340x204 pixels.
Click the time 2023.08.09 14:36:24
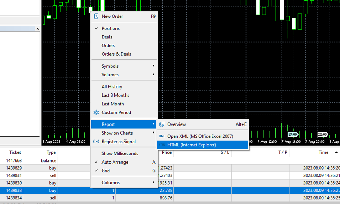(x=322, y=183)
